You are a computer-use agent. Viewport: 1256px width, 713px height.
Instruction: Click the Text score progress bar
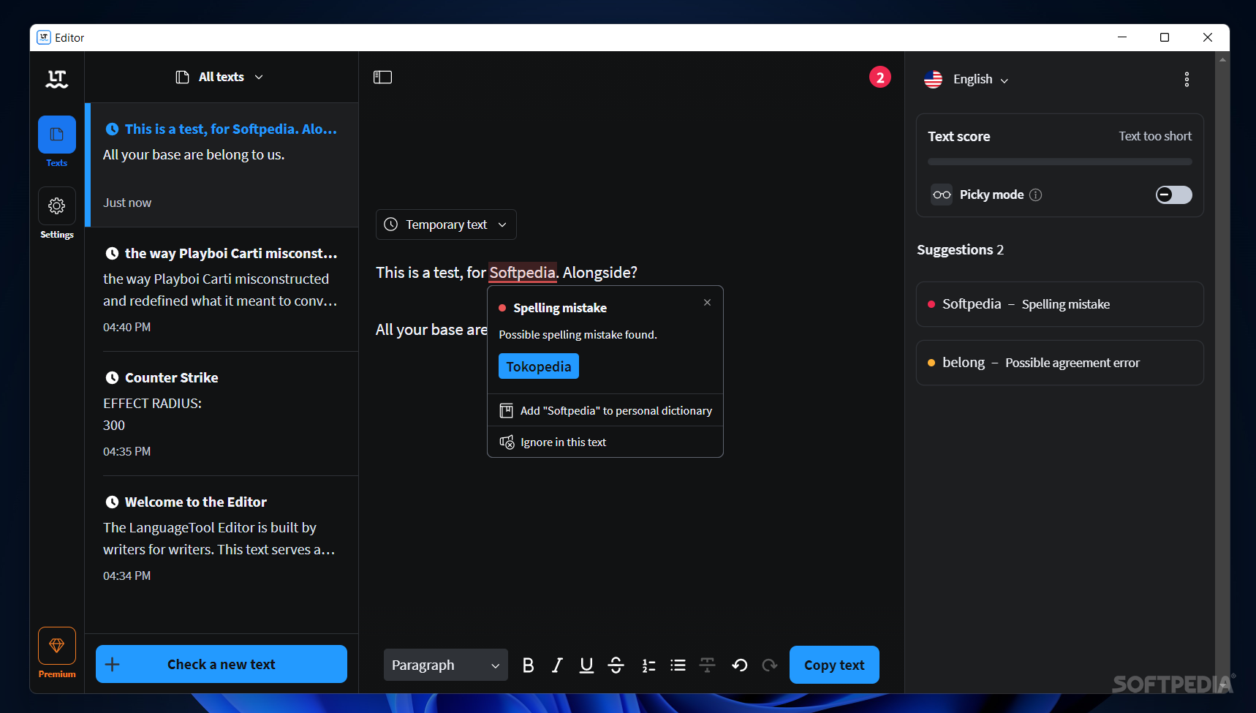[1059, 162]
